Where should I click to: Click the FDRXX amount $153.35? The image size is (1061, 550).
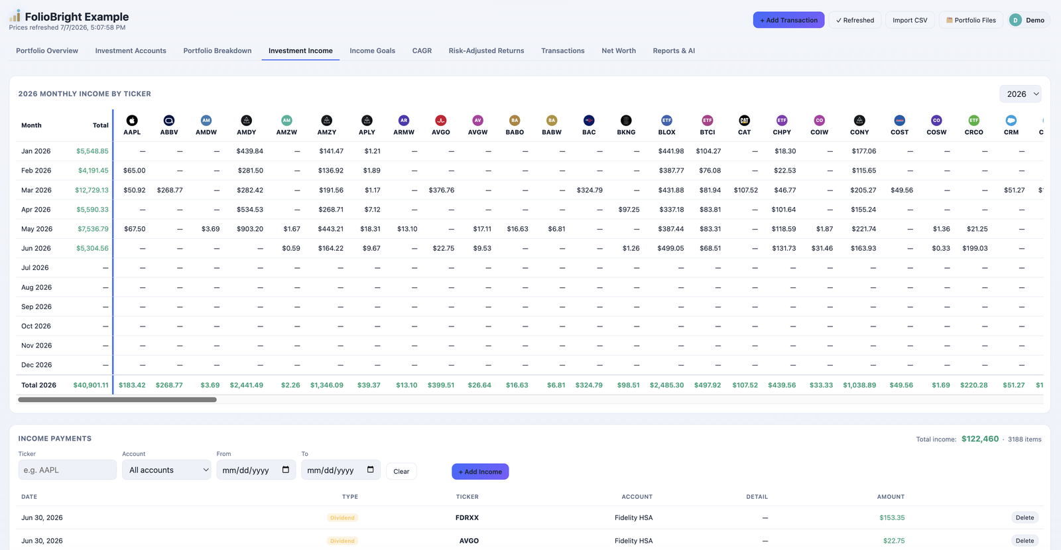click(892, 517)
